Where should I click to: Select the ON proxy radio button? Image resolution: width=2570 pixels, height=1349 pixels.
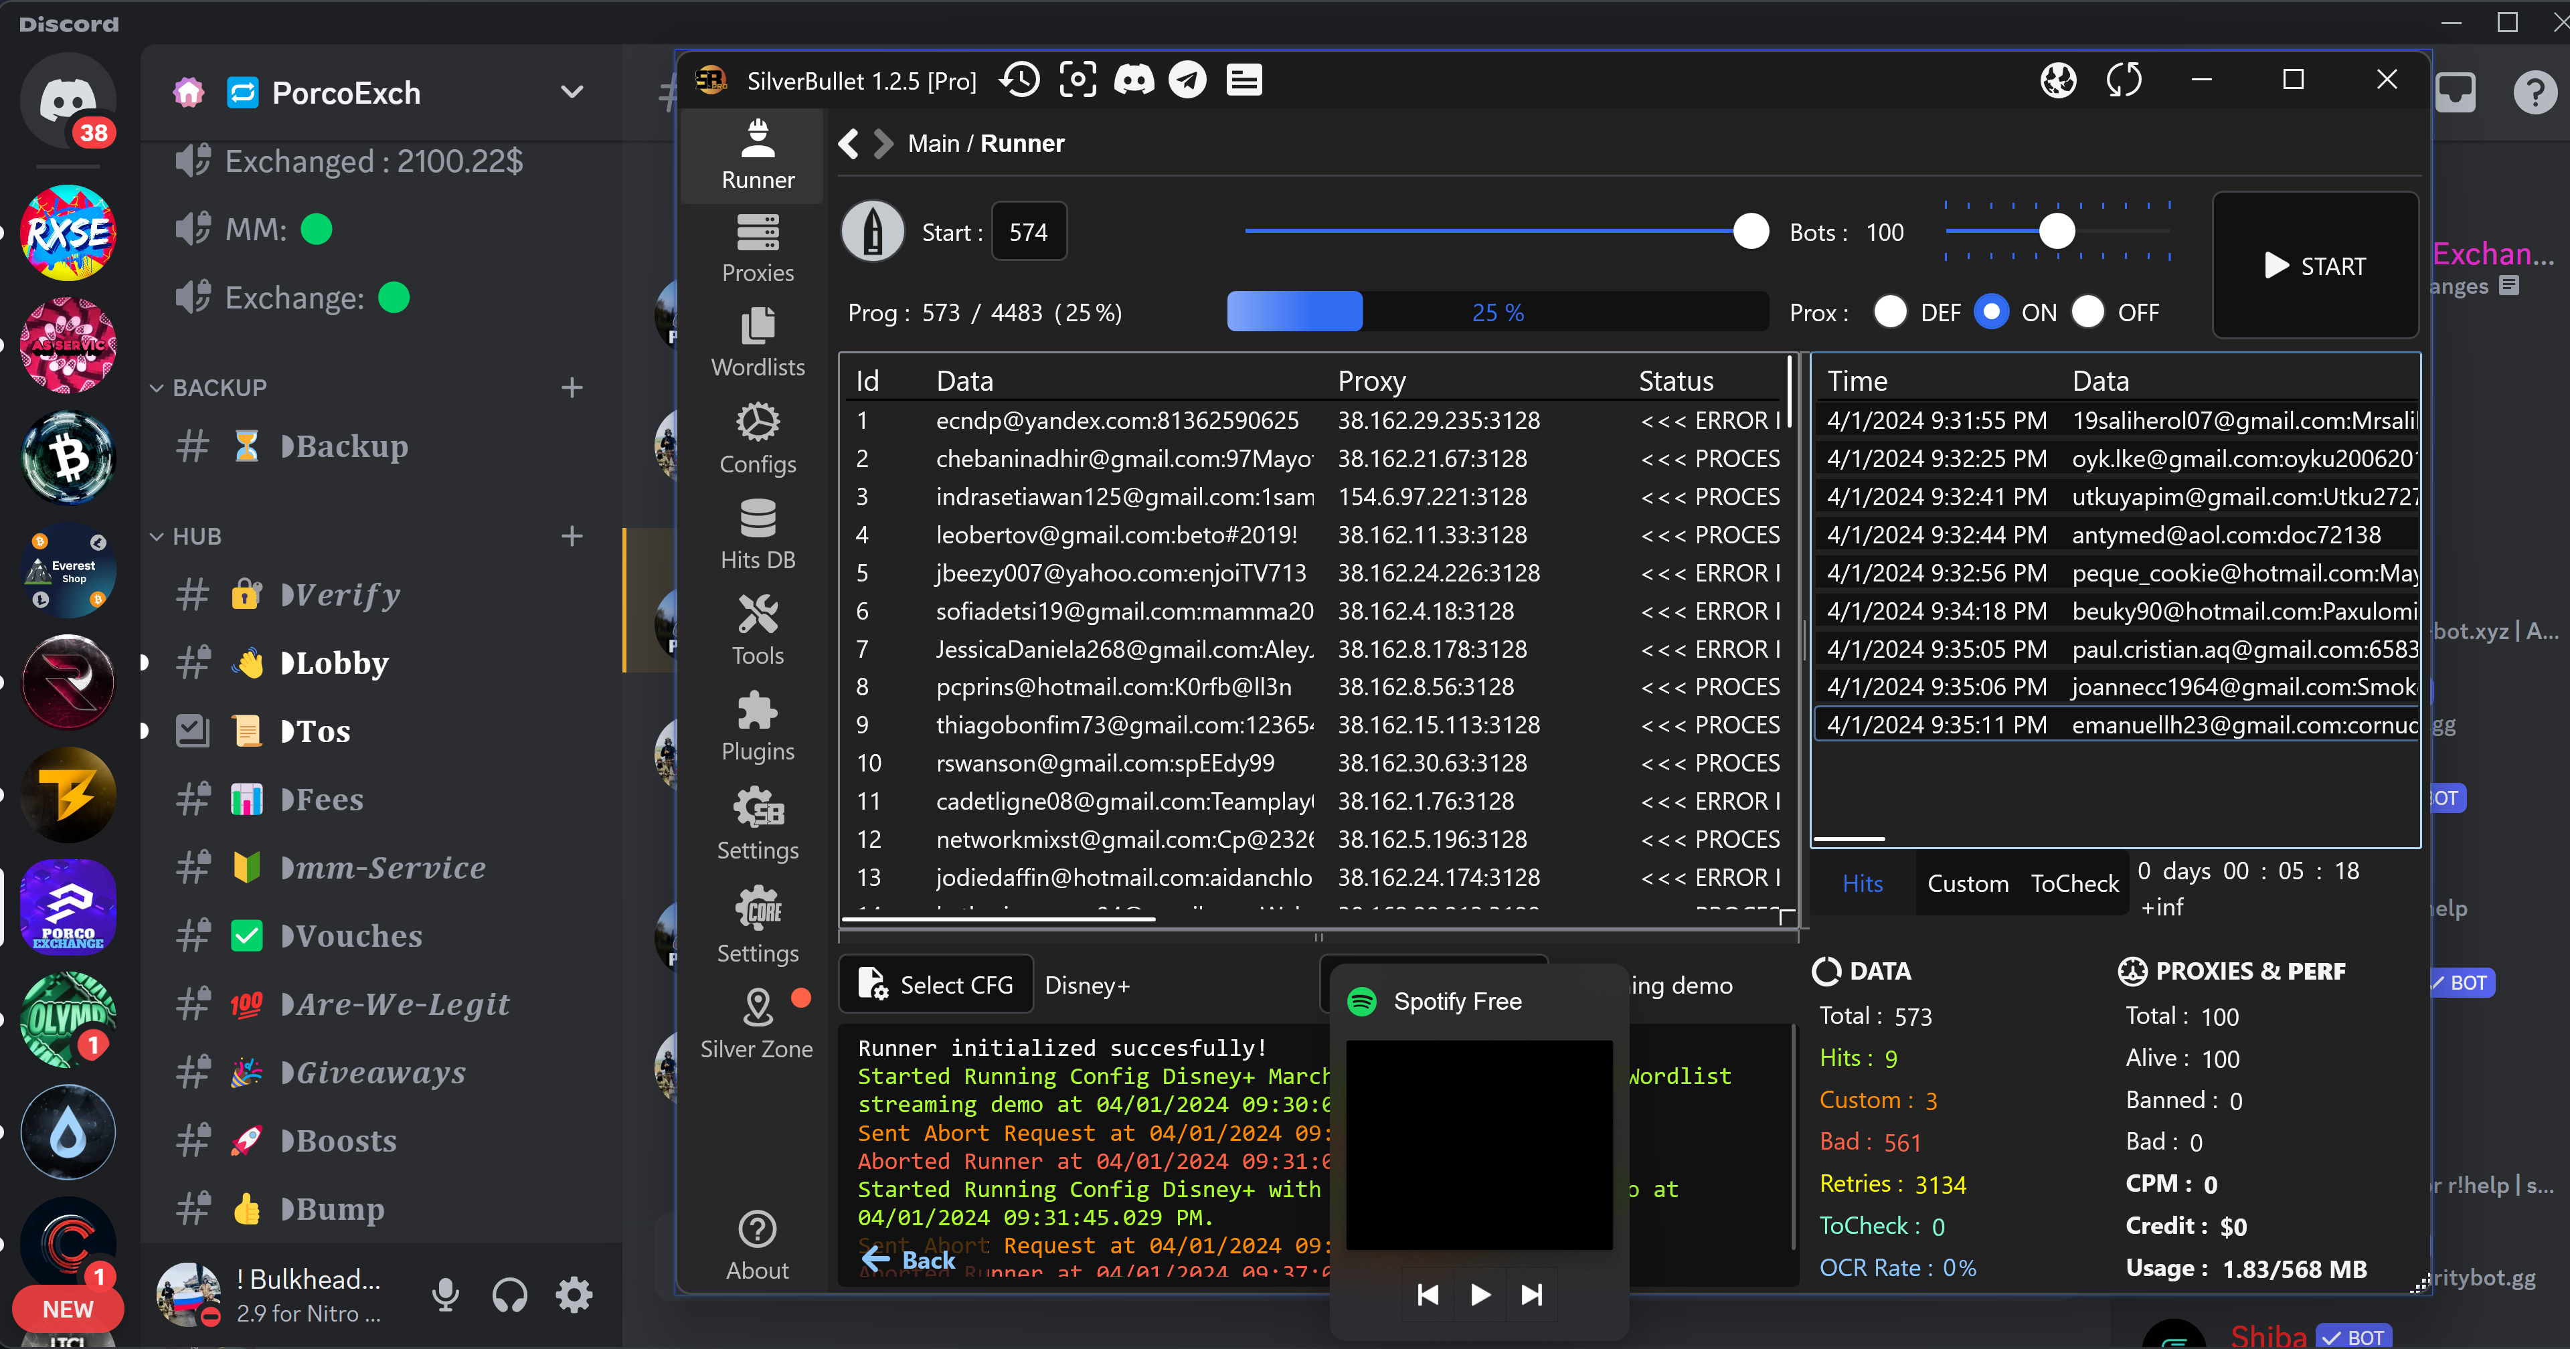click(1990, 312)
